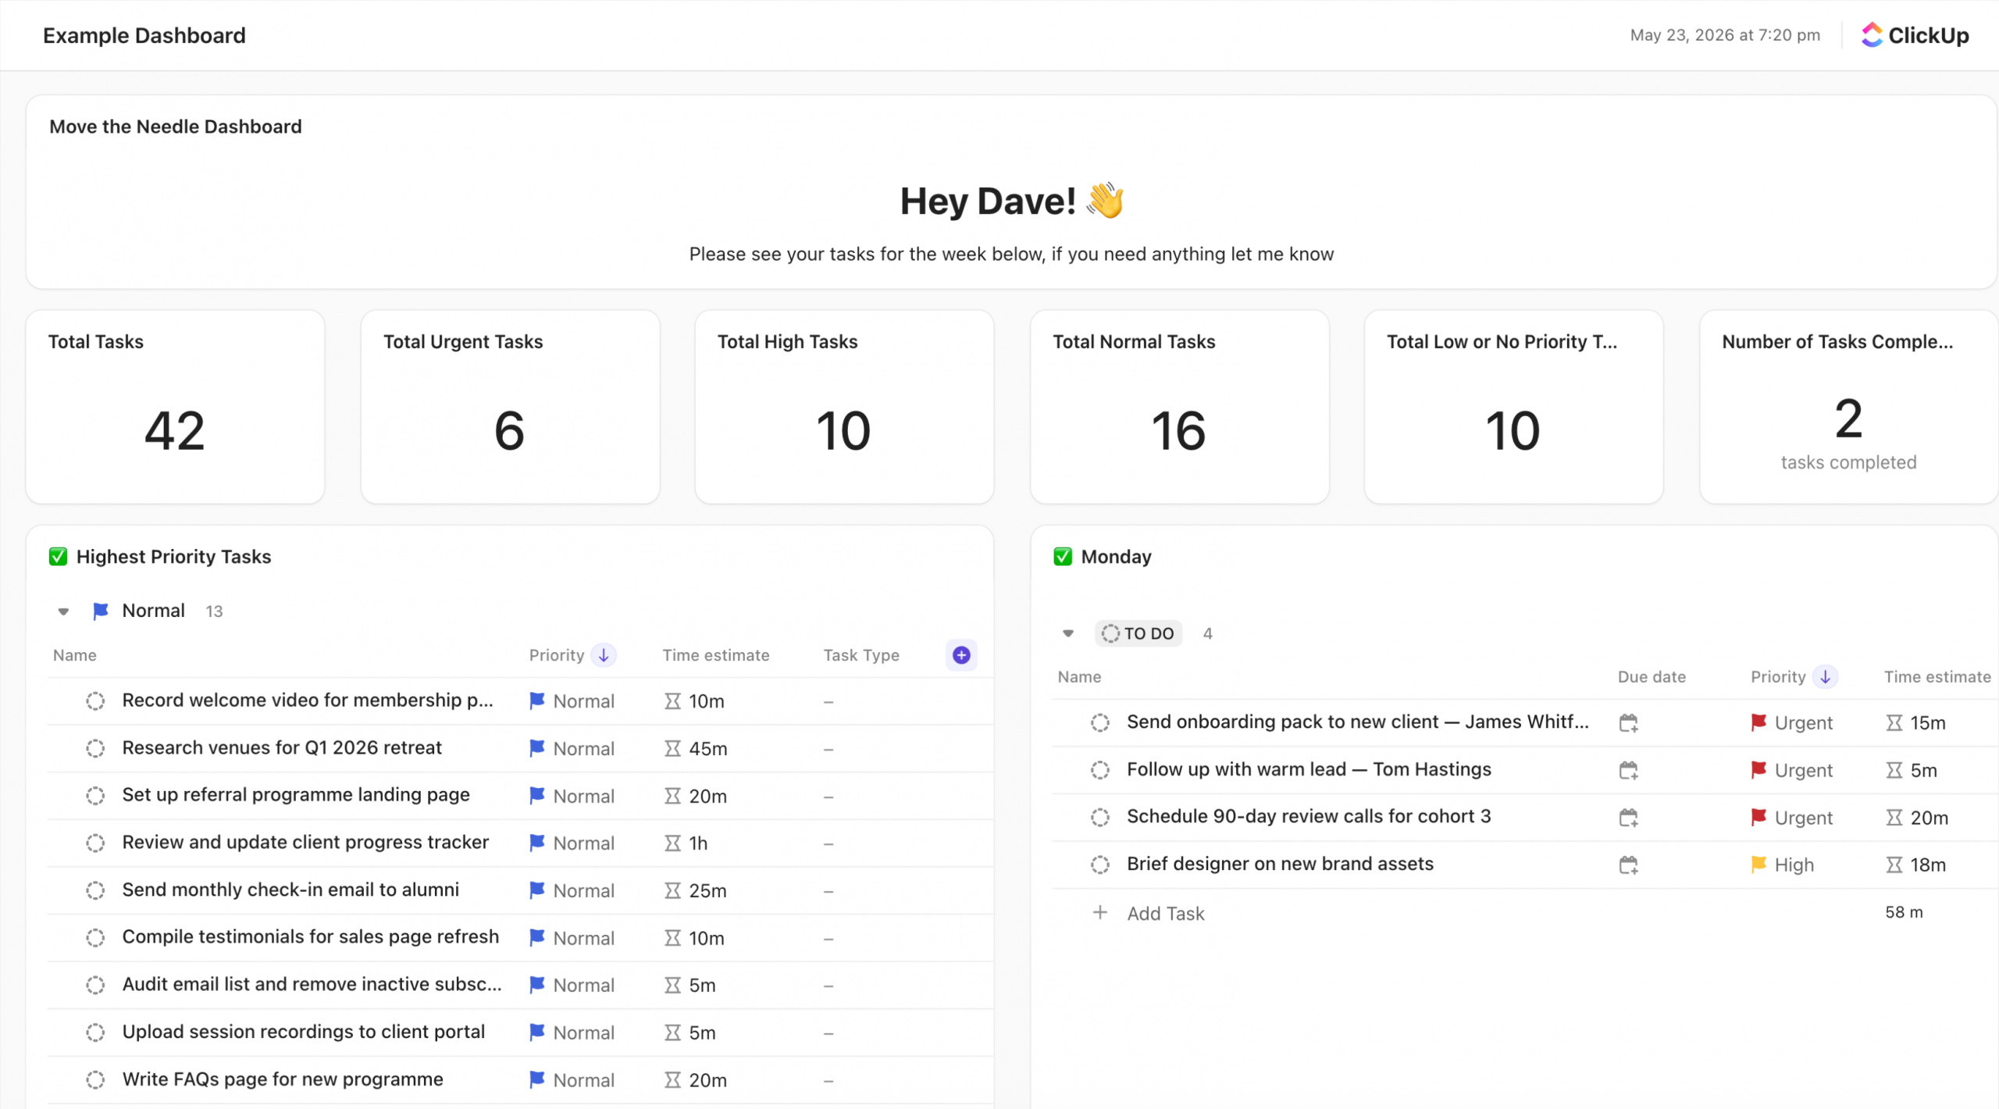Click the plus icon next to Add Task
Image resolution: width=1999 pixels, height=1109 pixels.
coord(1099,912)
